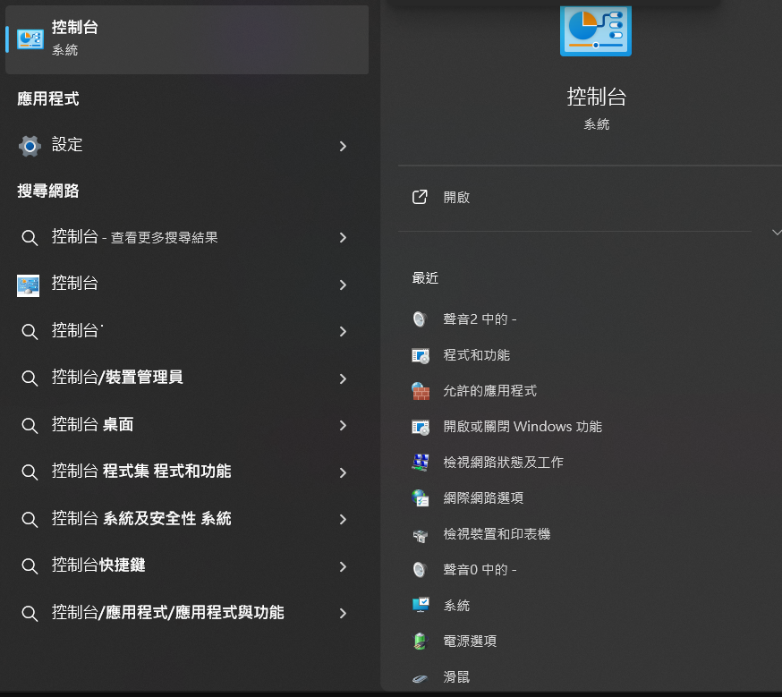Click recent item text 聲音2 中的 -

480,319
